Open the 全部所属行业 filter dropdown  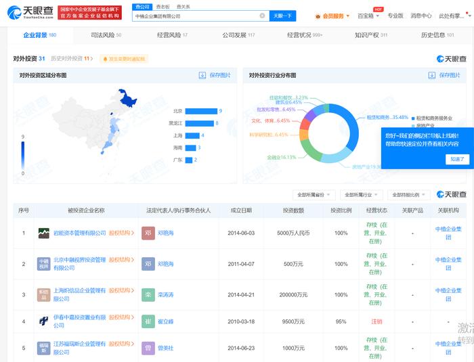(x=361, y=195)
